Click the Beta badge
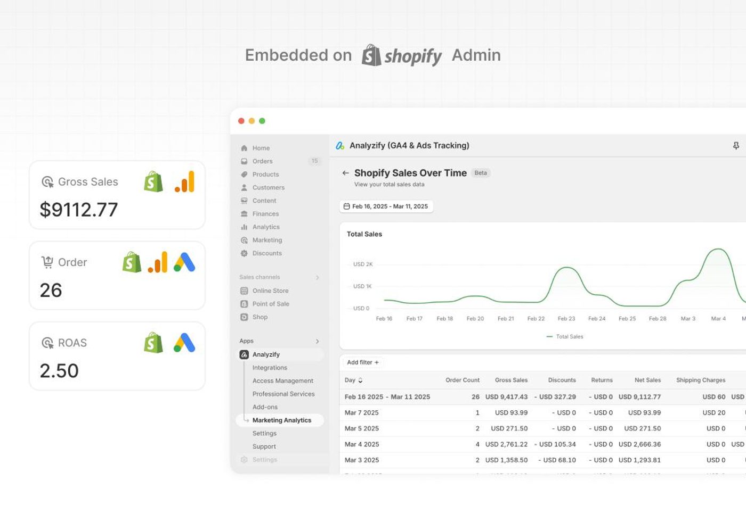 point(481,173)
